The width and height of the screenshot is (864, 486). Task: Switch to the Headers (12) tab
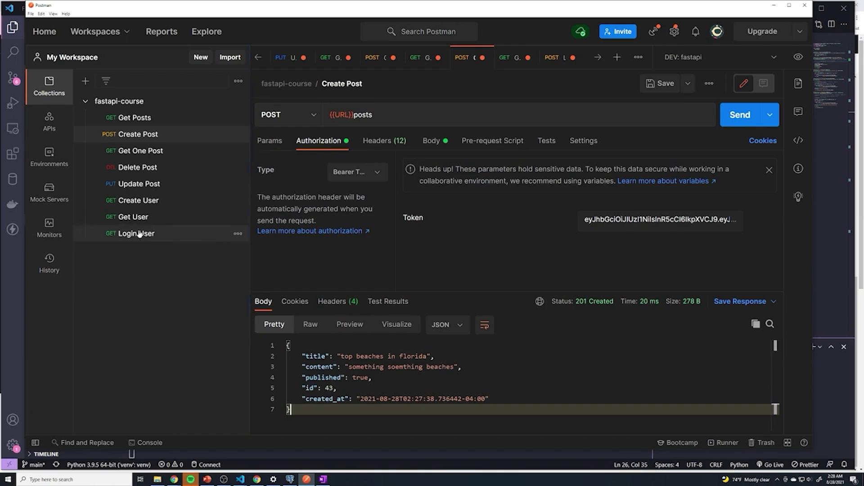point(384,141)
